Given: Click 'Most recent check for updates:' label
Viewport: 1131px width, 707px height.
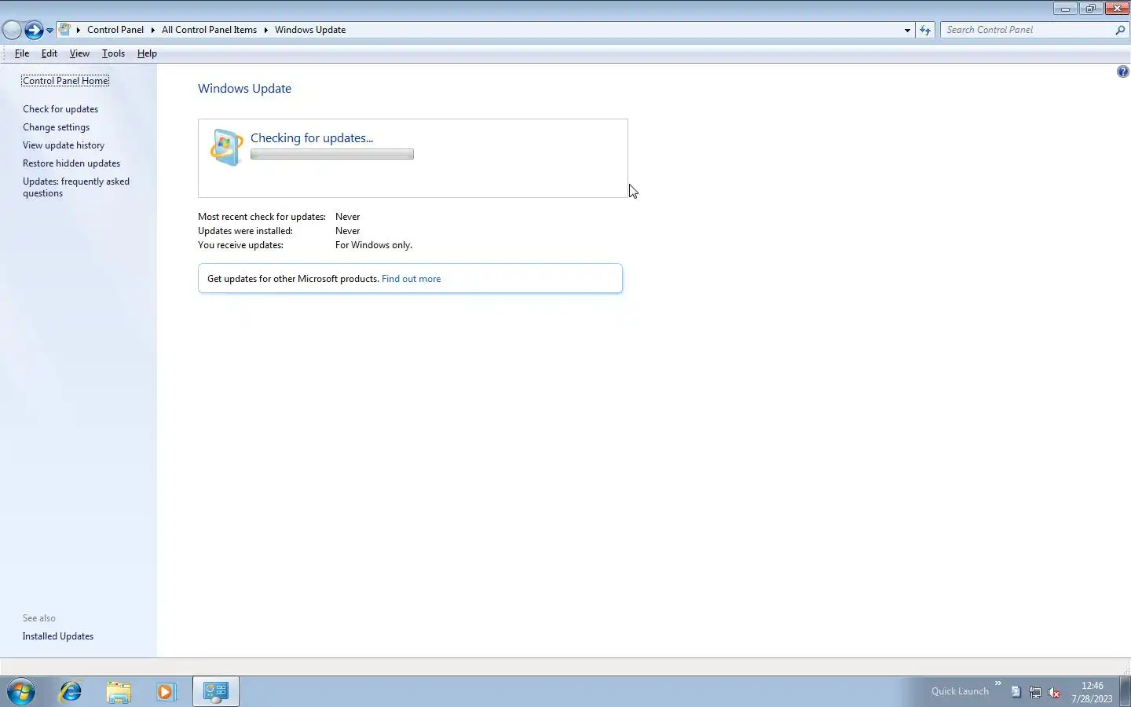Looking at the screenshot, I should [x=262, y=217].
